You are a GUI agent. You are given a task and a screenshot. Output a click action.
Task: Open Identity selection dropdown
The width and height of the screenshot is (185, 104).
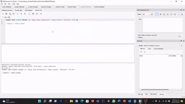153,46
